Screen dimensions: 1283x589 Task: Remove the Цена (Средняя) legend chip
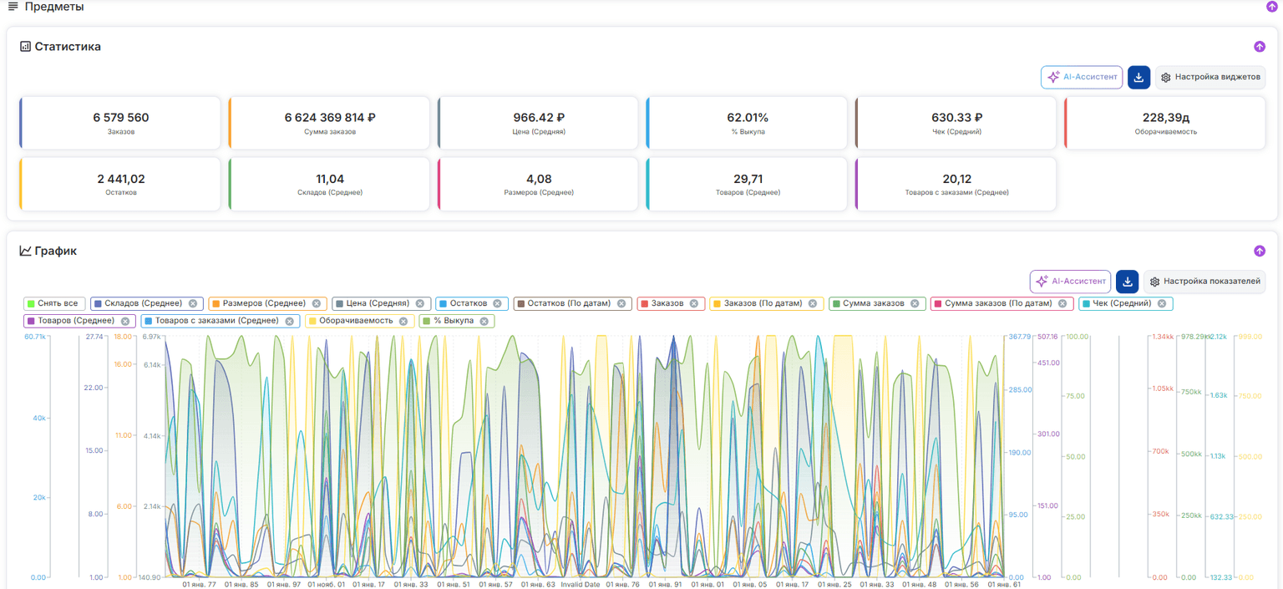click(x=420, y=303)
